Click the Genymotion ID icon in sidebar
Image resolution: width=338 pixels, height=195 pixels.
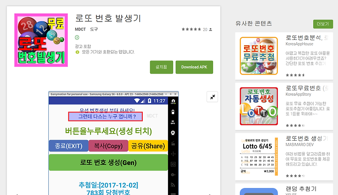(173, 165)
